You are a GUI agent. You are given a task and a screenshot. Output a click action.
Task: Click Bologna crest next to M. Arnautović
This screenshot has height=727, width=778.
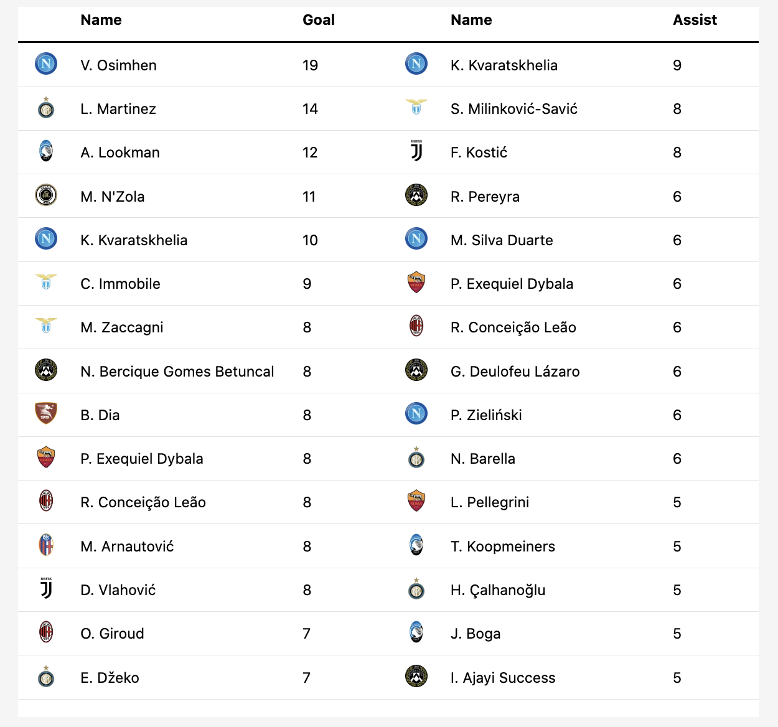coord(46,545)
